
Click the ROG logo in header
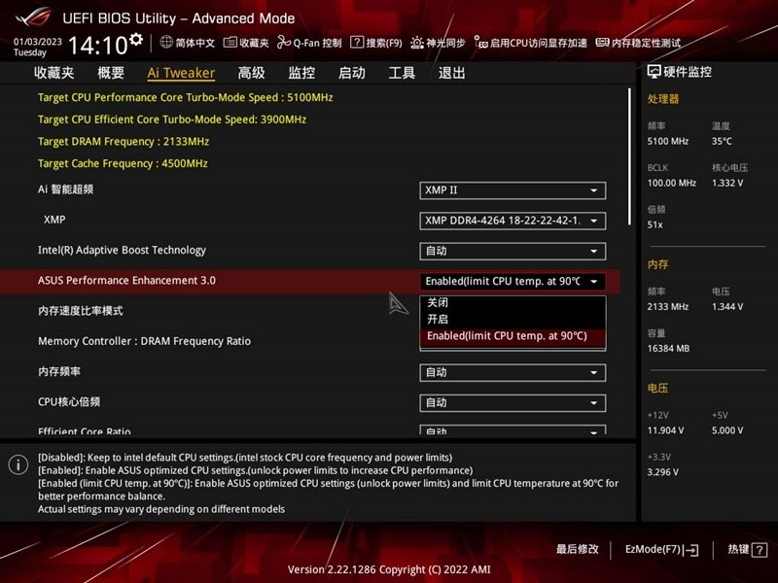point(33,17)
